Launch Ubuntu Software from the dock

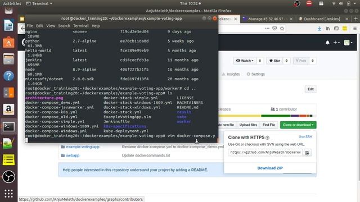9,43
